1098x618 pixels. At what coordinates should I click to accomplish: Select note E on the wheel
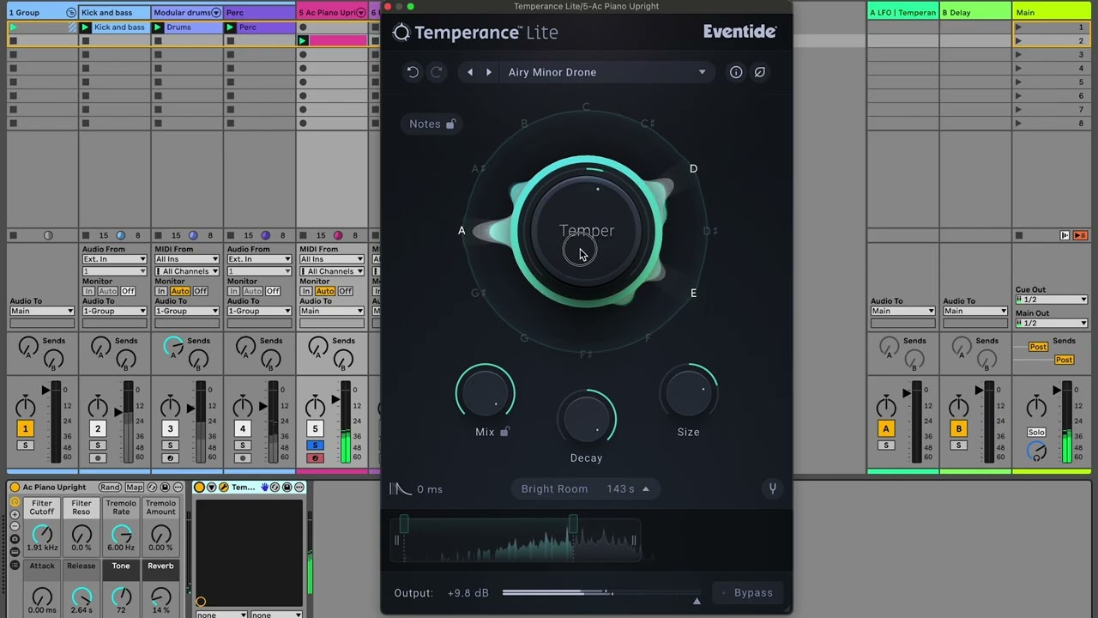pyautogui.click(x=693, y=293)
